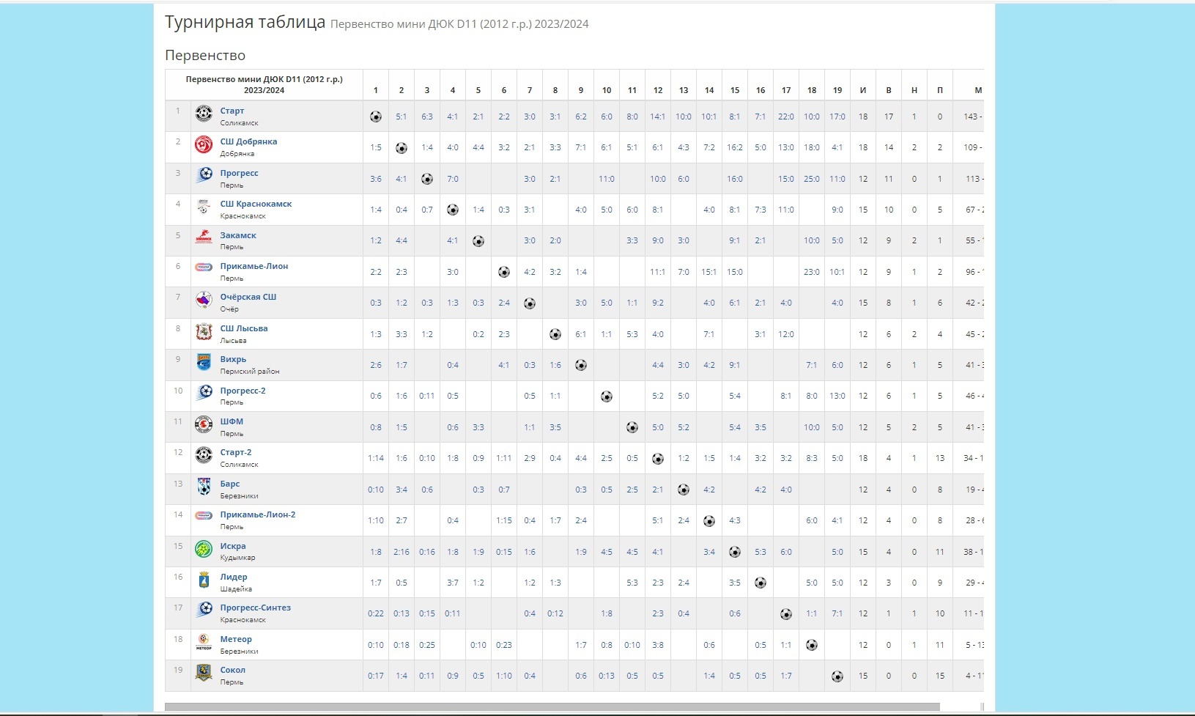Open the Старт-2 team link
The width and height of the screenshot is (1195, 716).
coord(236,452)
